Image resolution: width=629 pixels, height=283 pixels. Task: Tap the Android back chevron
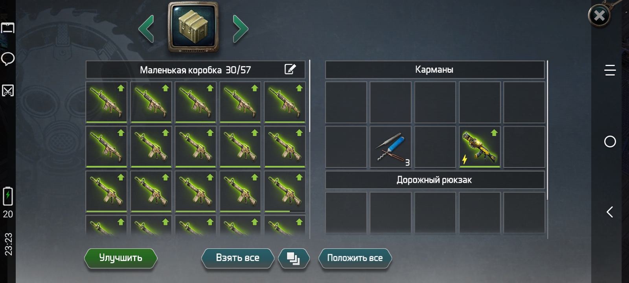pyautogui.click(x=610, y=212)
